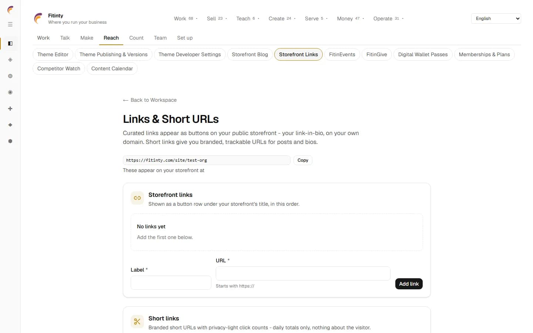Focus the Label input field
The width and height of the screenshot is (533, 333).
(x=171, y=283)
